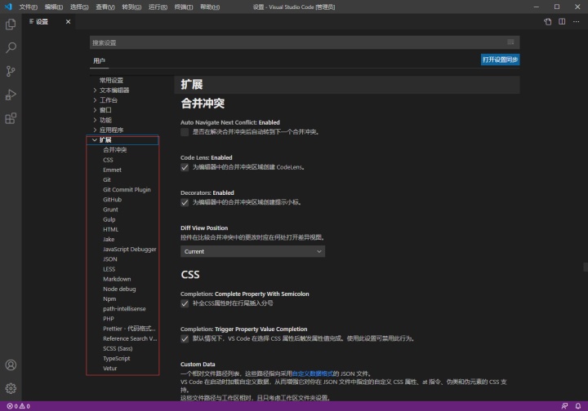Select Git in the settings tree
588x411 pixels.
coord(107,179)
